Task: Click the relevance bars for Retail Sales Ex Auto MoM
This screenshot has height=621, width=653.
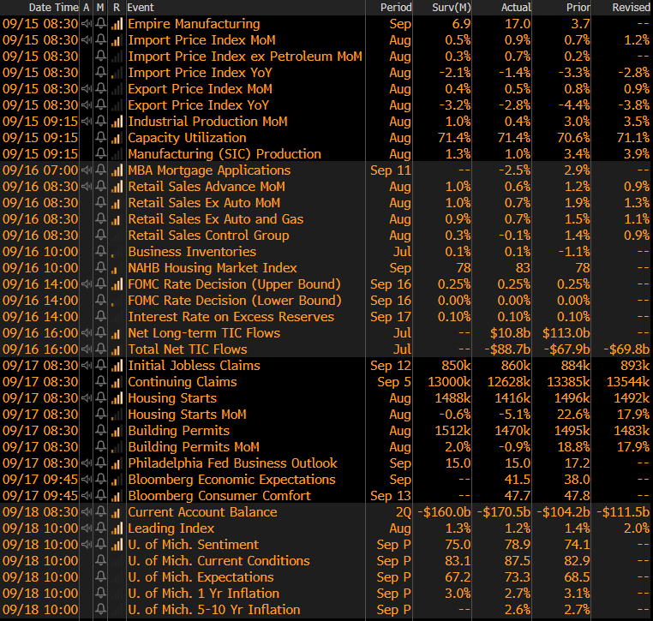Action: [x=117, y=203]
